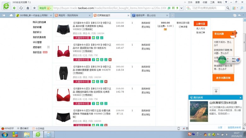Click 今日特卖 in the status bar
Image resolution: width=246 pixels, height=138 pixels.
coord(38,129)
